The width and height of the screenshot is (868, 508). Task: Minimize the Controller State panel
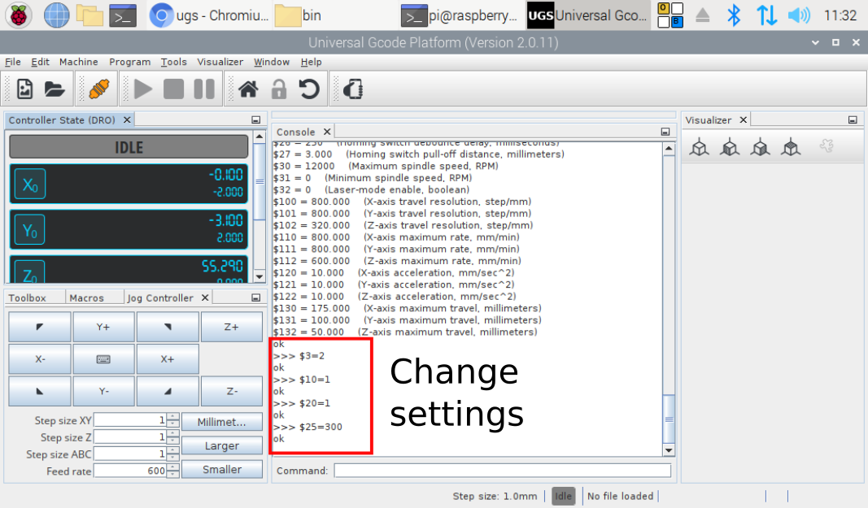(255, 120)
